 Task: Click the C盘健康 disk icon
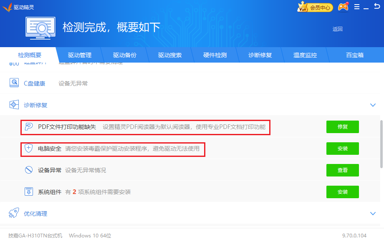click(x=14, y=83)
